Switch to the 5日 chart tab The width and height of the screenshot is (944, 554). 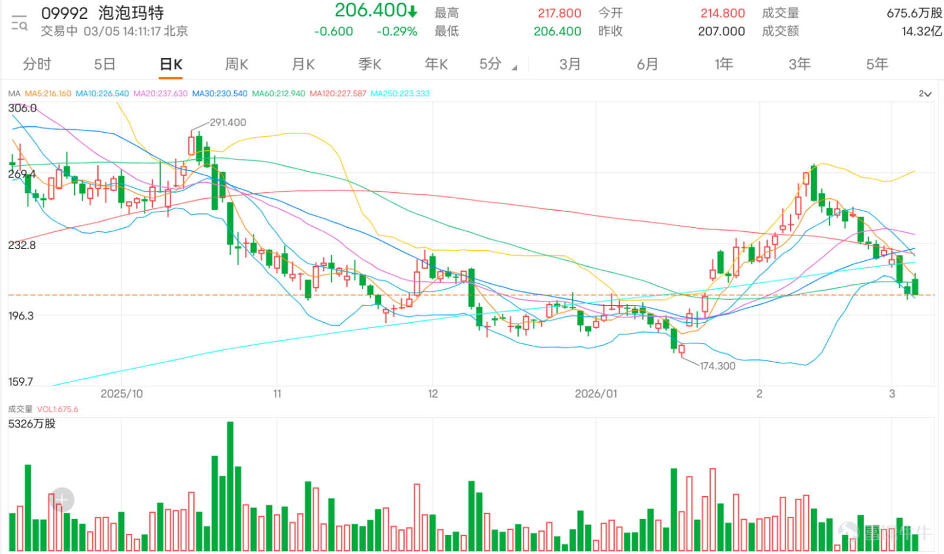click(x=104, y=64)
